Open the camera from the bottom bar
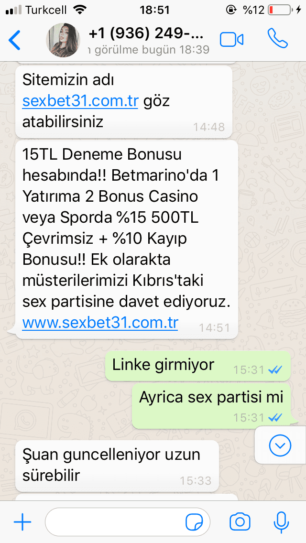Image resolution: width=306 pixels, height=543 pixels. pos(240,521)
